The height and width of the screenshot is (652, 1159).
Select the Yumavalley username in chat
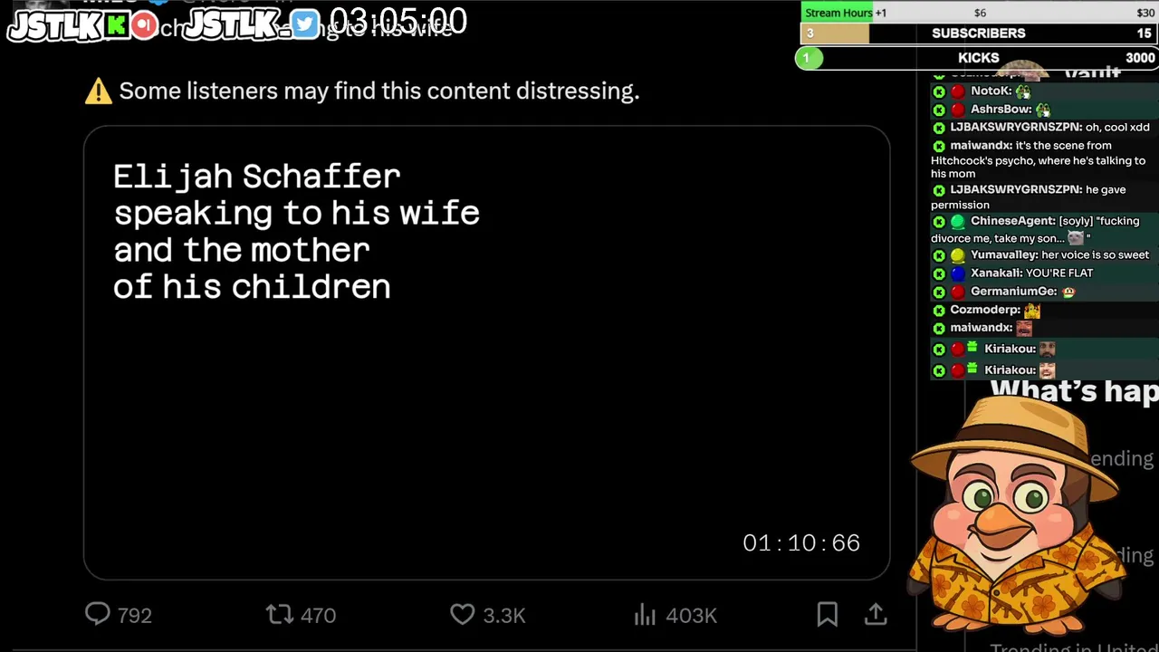pyautogui.click(x=1003, y=255)
